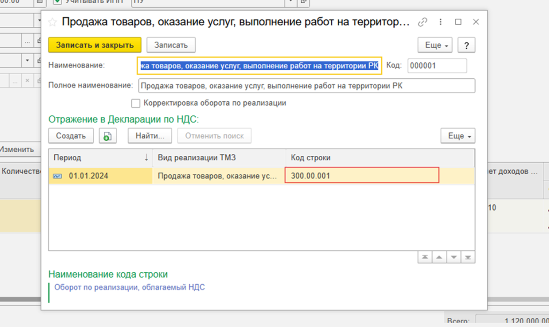Open the three-dot More menu
This screenshot has width=549, height=327.
[x=441, y=22]
